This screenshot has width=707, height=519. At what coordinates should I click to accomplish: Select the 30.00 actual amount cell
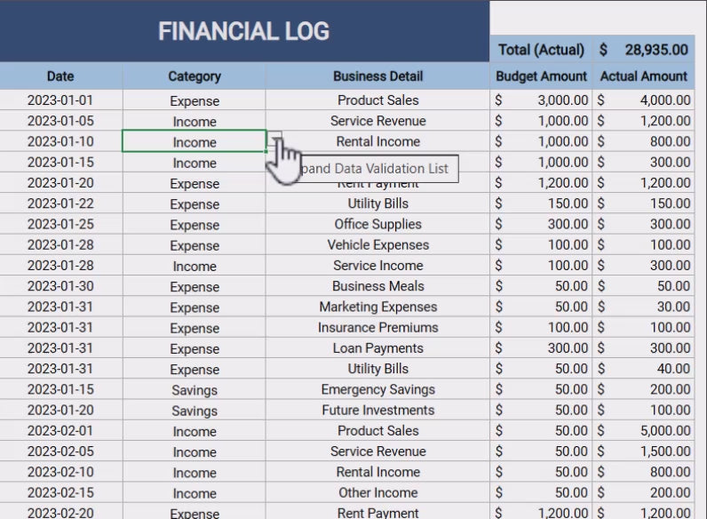(644, 307)
